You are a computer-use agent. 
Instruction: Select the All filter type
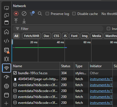(x=16, y=36)
